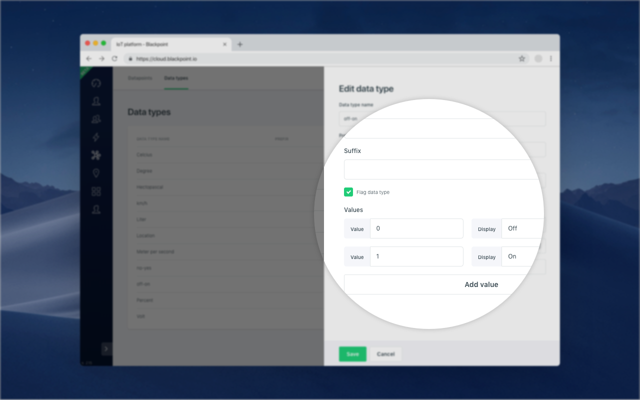This screenshot has width=640, height=400.
Task: Select the Meter per second row
Action: coord(225,251)
